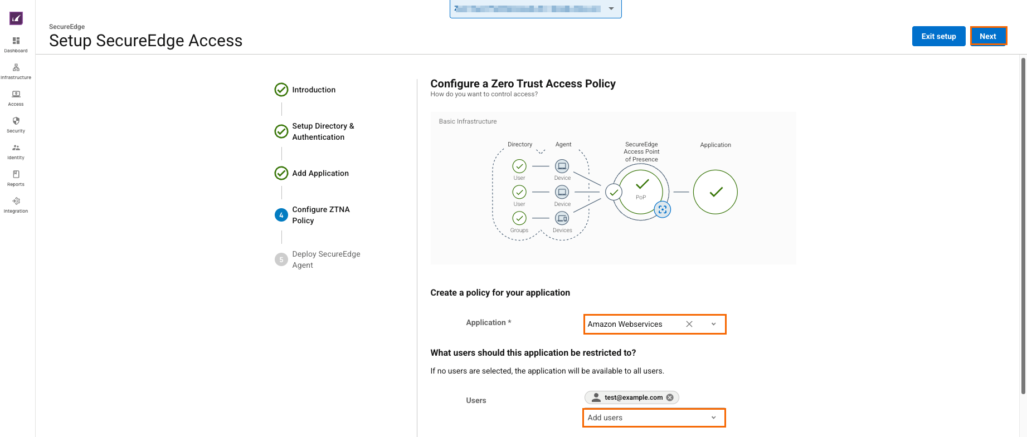Clear the Amazon Webservices application selection

[x=689, y=324]
